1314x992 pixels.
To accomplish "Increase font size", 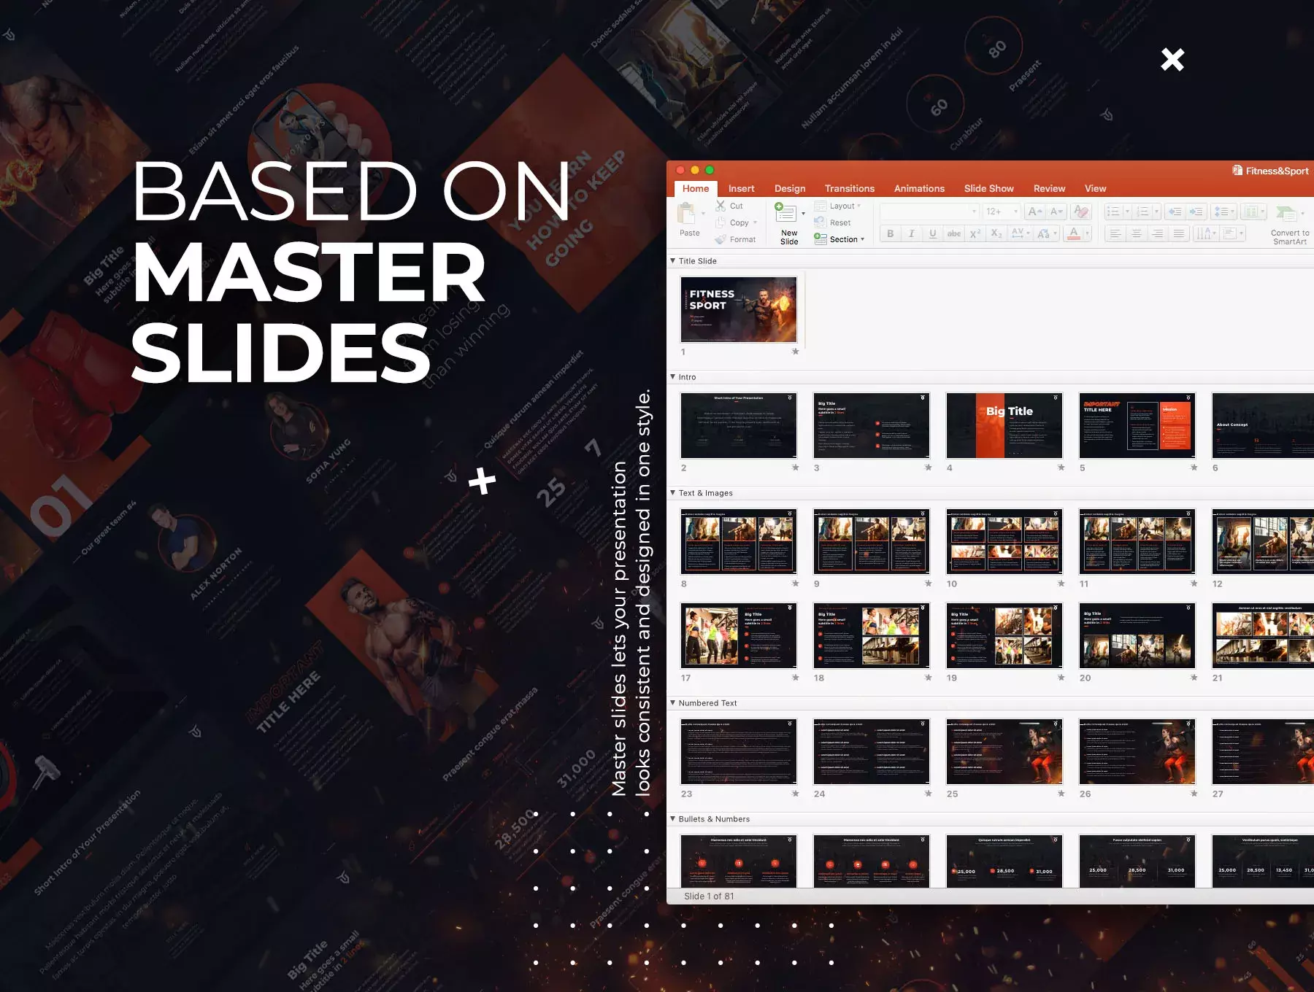I will click(x=1034, y=212).
